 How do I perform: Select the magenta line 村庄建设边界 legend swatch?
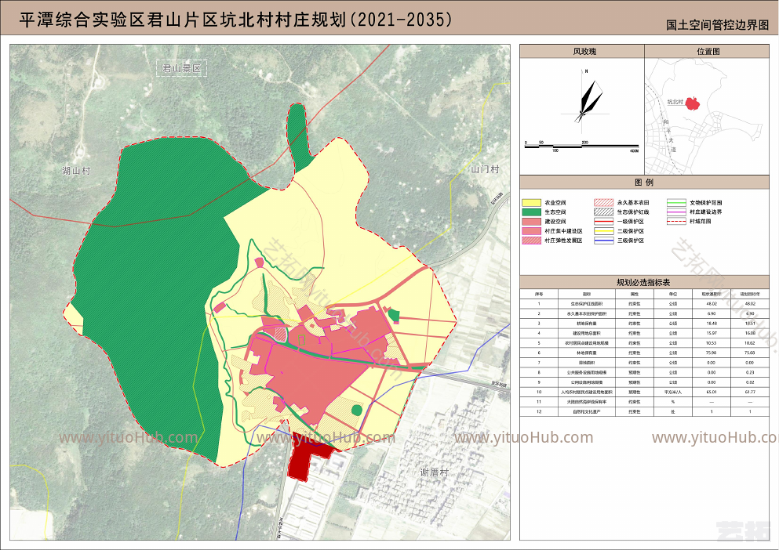tap(676, 212)
